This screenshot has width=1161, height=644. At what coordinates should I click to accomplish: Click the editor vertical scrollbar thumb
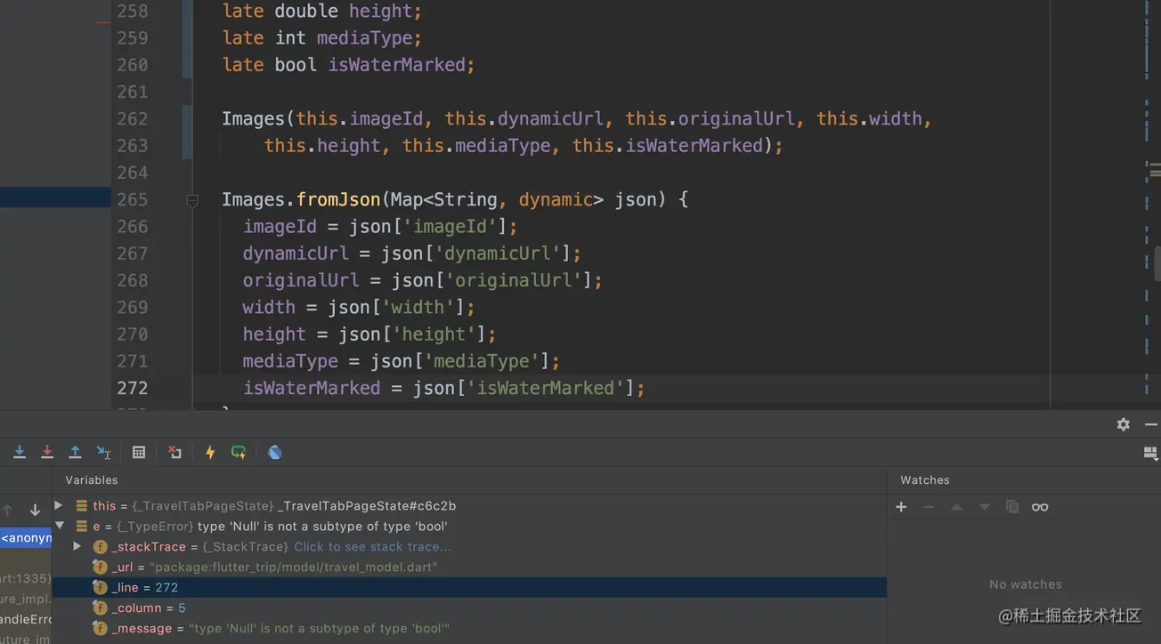click(x=1157, y=264)
